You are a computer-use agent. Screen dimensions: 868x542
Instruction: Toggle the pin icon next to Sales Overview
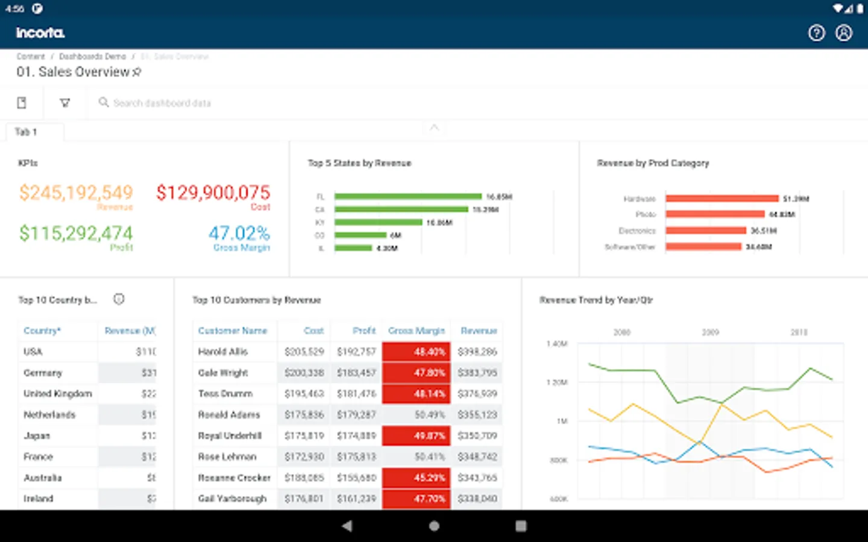pyautogui.click(x=137, y=72)
